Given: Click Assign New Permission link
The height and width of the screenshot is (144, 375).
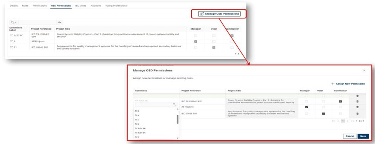Looking at the screenshot, I should [348, 84].
